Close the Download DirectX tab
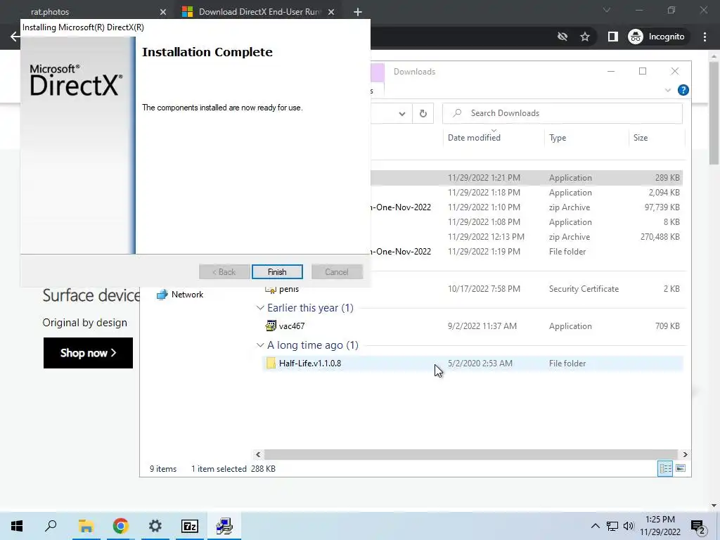The width and height of the screenshot is (720, 540). pos(330,12)
